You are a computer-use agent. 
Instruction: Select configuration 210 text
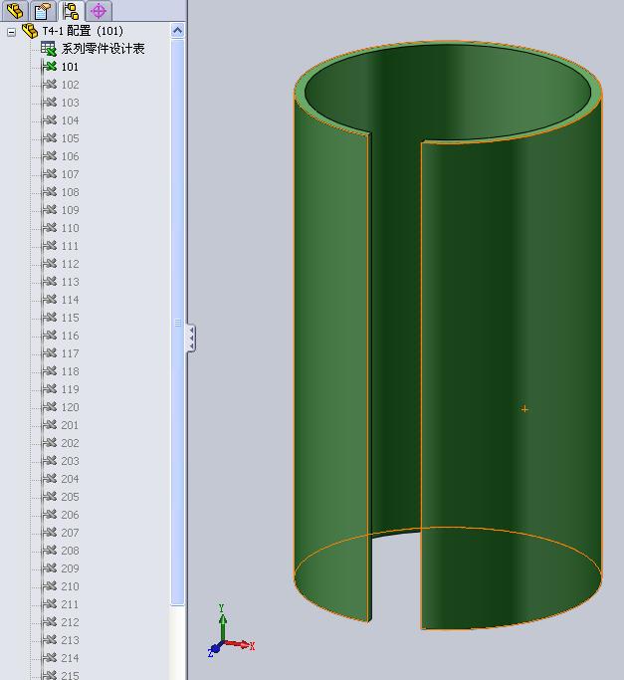click(70, 586)
